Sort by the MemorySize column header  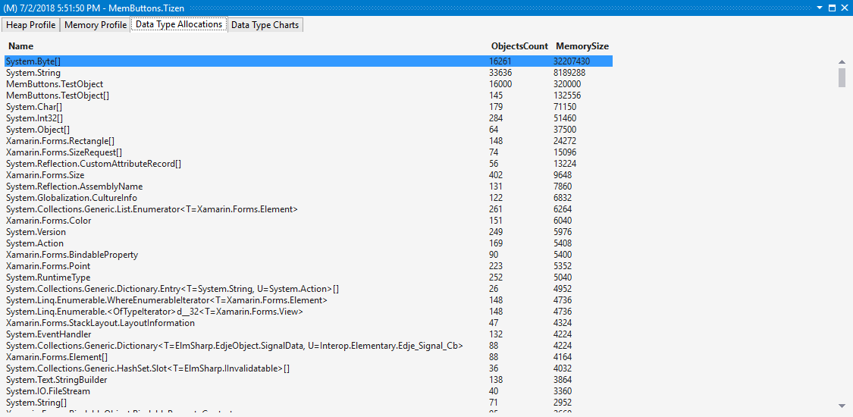pyautogui.click(x=582, y=46)
